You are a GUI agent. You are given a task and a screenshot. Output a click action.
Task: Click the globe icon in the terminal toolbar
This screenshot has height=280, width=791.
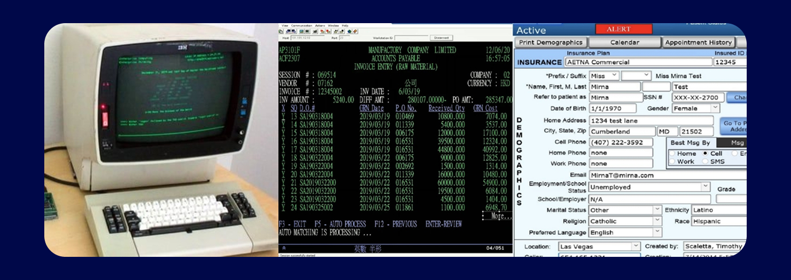tap(349, 32)
